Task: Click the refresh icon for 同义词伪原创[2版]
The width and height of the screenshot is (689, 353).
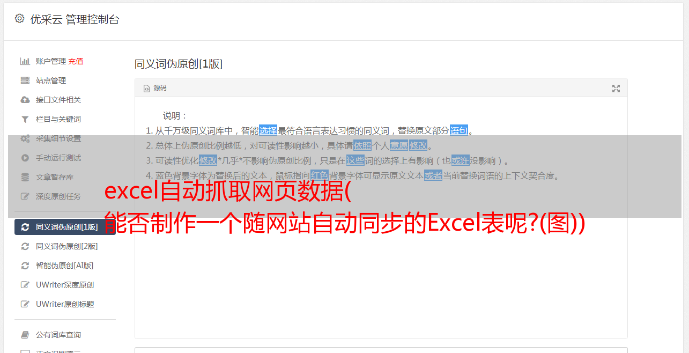Action: [x=25, y=246]
